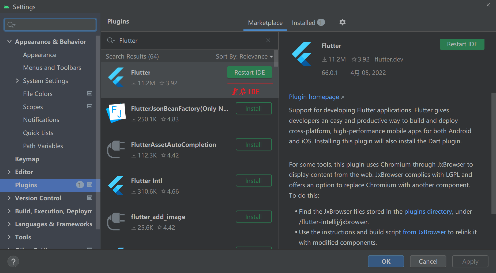496x273 pixels.
Task: Click the plugin search magnifier icon
Action: tap(111, 40)
